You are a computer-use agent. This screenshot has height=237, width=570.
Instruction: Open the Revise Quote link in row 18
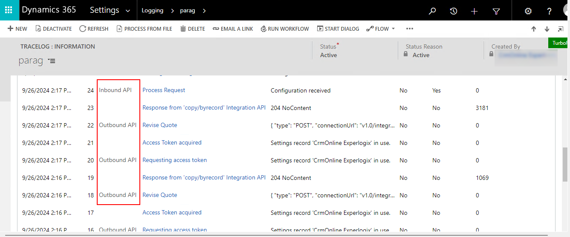(159, 195)
